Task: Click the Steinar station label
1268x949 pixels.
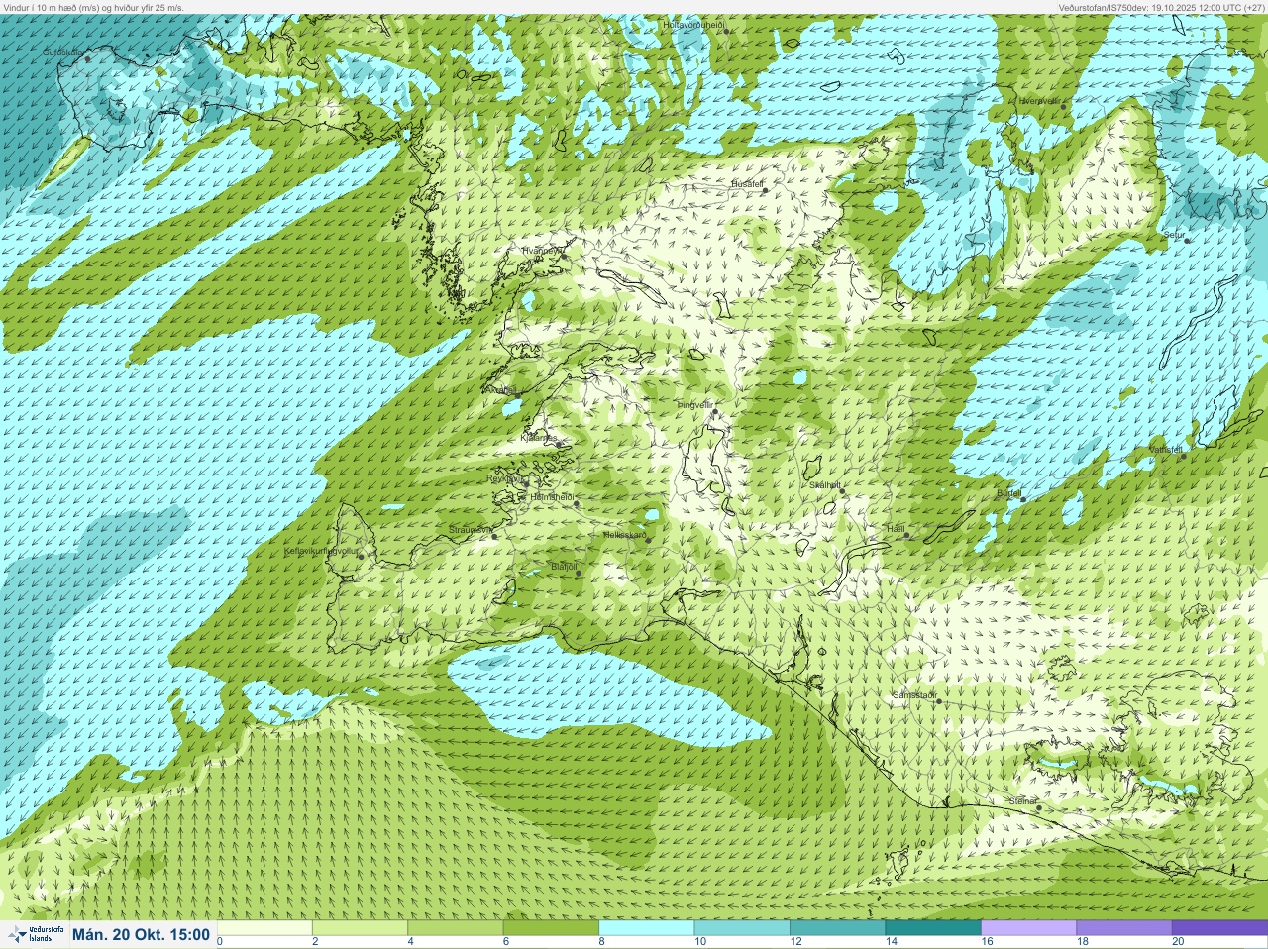Action: pyautogui.click(x=1022, y=800)
